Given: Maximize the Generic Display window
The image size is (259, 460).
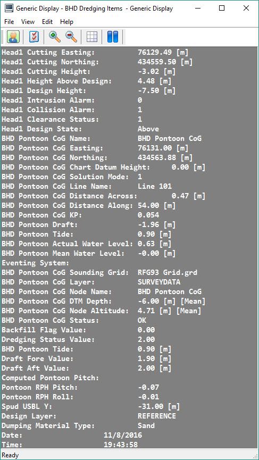Looking at the screenshot, I should pos(222,8).
